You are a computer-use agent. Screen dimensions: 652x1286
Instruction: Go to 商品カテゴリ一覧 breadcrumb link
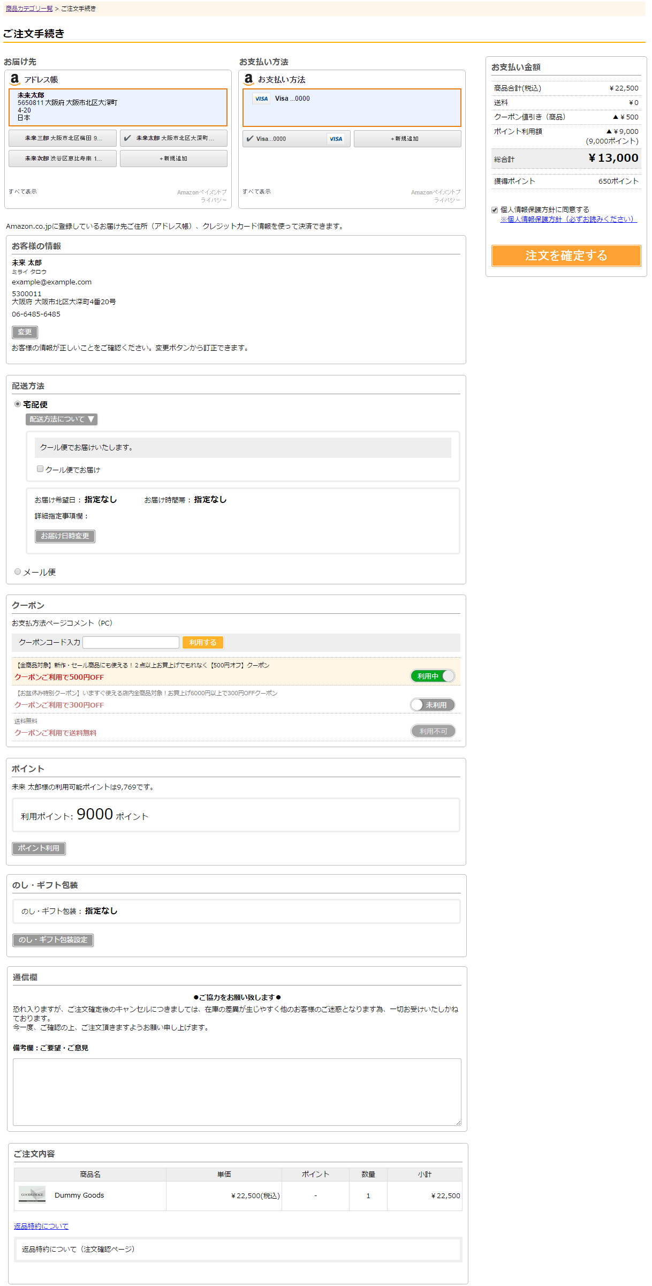29,9
